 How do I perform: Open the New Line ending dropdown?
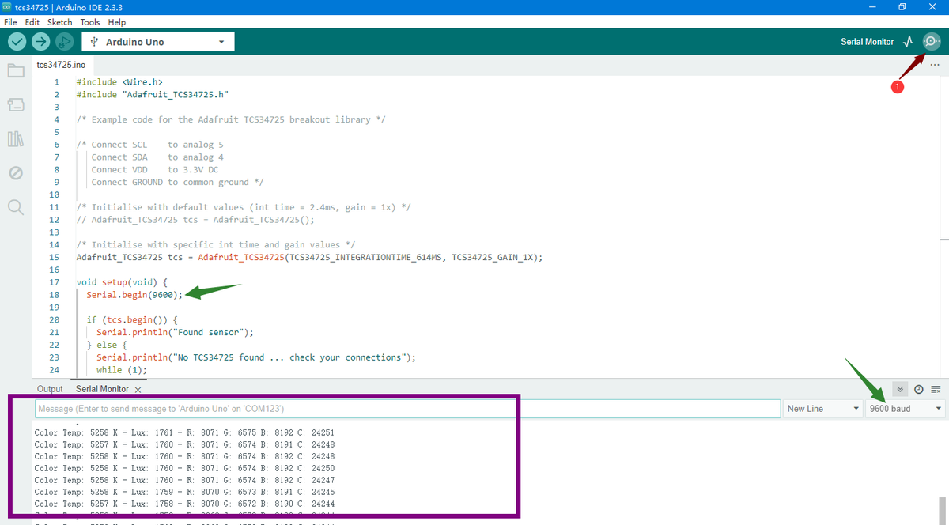[822, 409]
